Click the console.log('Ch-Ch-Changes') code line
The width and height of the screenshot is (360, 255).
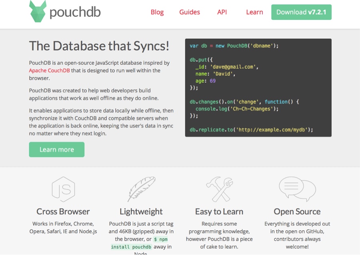tap(237, 109)
